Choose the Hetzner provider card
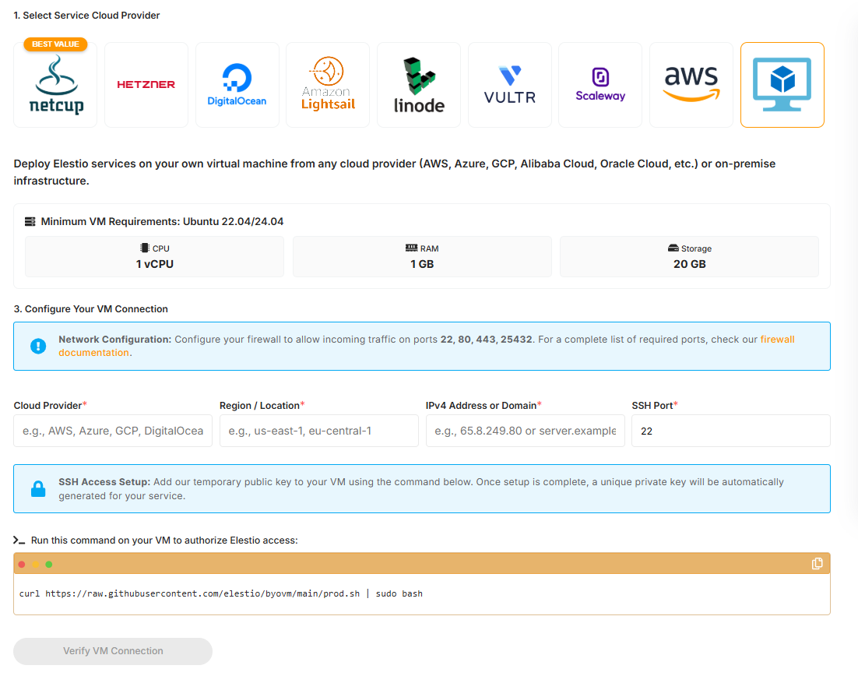Screen dimensions: 858x676 146,84
